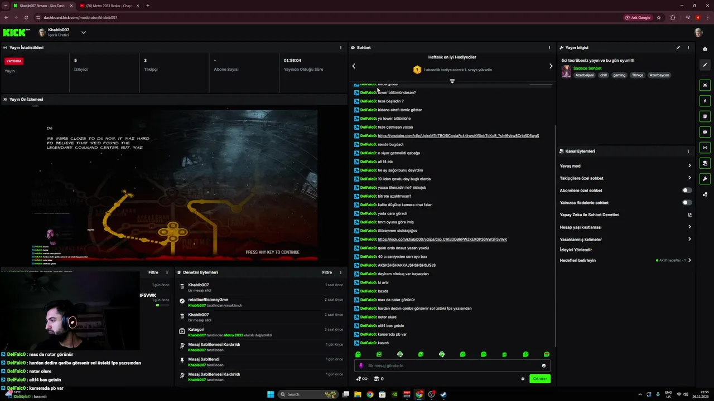Click the gaming tag
This screenshot has height=401, width=714.
[619, 75]
